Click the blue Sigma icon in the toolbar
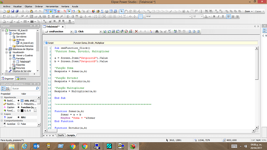 (x=102, y=11)
